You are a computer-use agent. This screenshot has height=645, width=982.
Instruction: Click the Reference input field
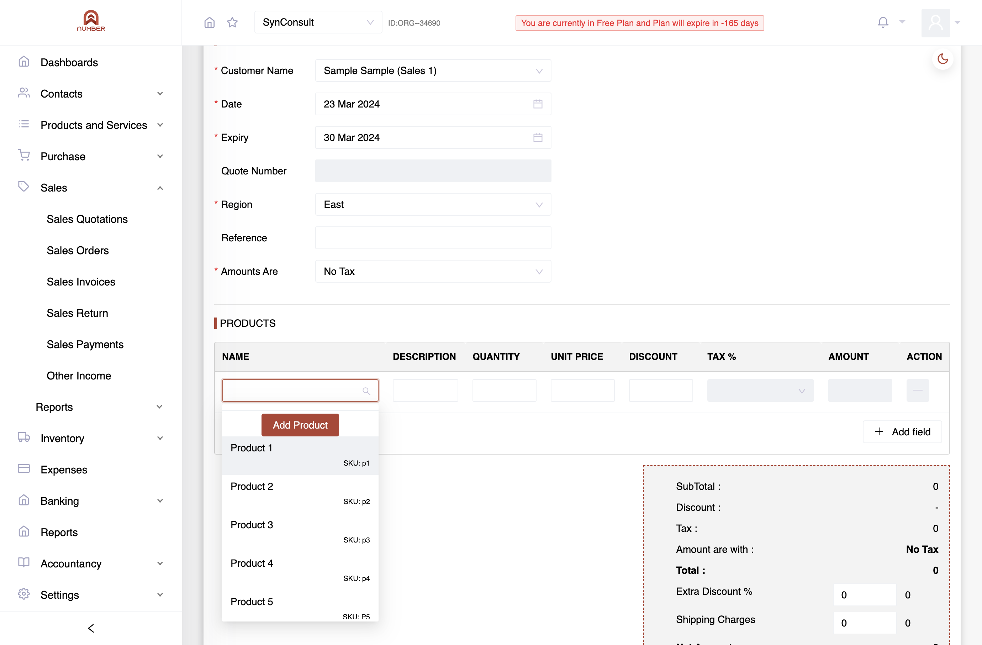pyautogui.click(x=433, y=238)
